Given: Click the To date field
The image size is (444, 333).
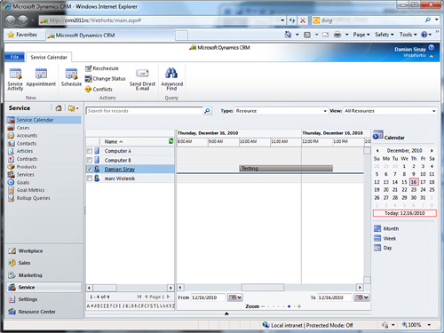Looking at the screenshot, I should coord(335,297).
